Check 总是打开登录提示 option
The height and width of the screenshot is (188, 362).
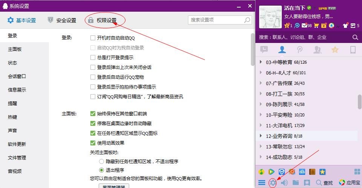tap(93, 58)
